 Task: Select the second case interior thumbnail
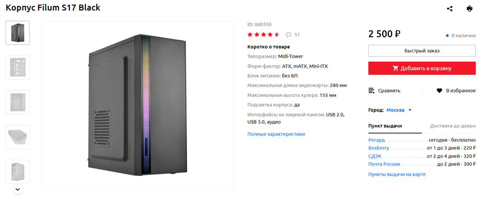click(17, 68)
